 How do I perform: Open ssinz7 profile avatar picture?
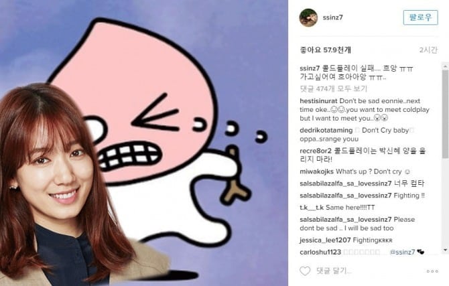pos(308,17)
